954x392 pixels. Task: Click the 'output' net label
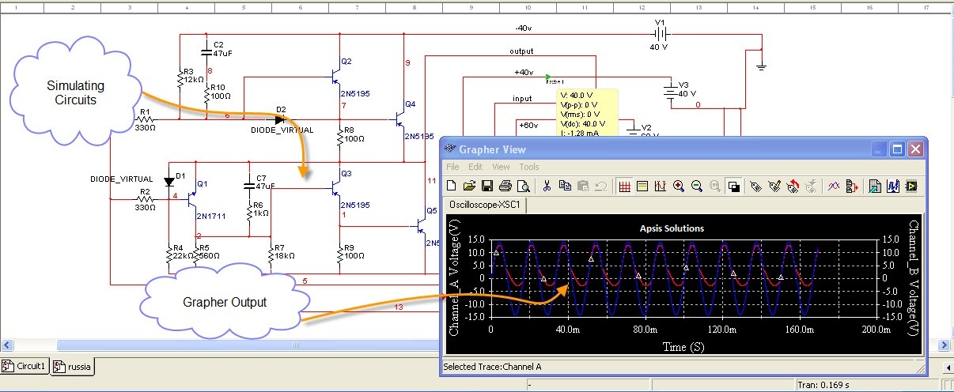(521, 51)
